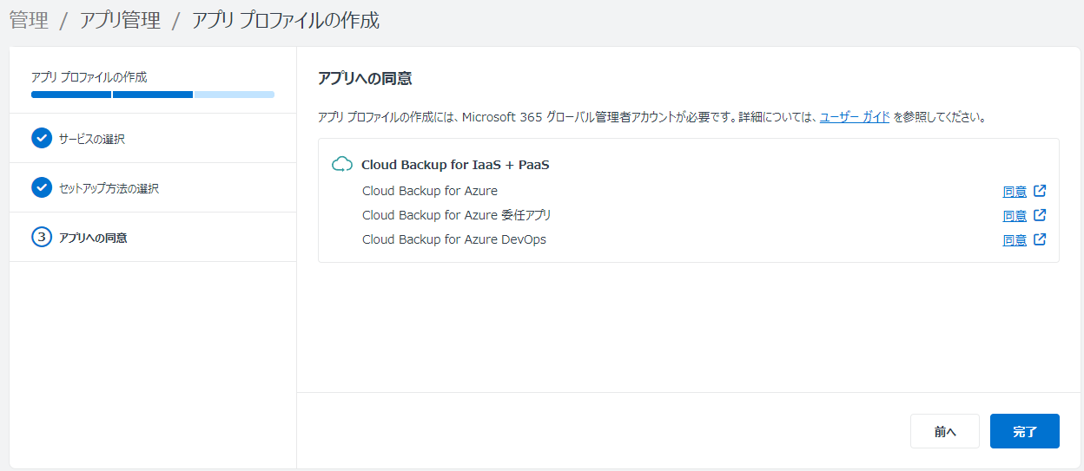This screenshot has height=471, width=1084.
Task: Click 同意 link for Cloud Backup for Azure
Action: 1015,192
